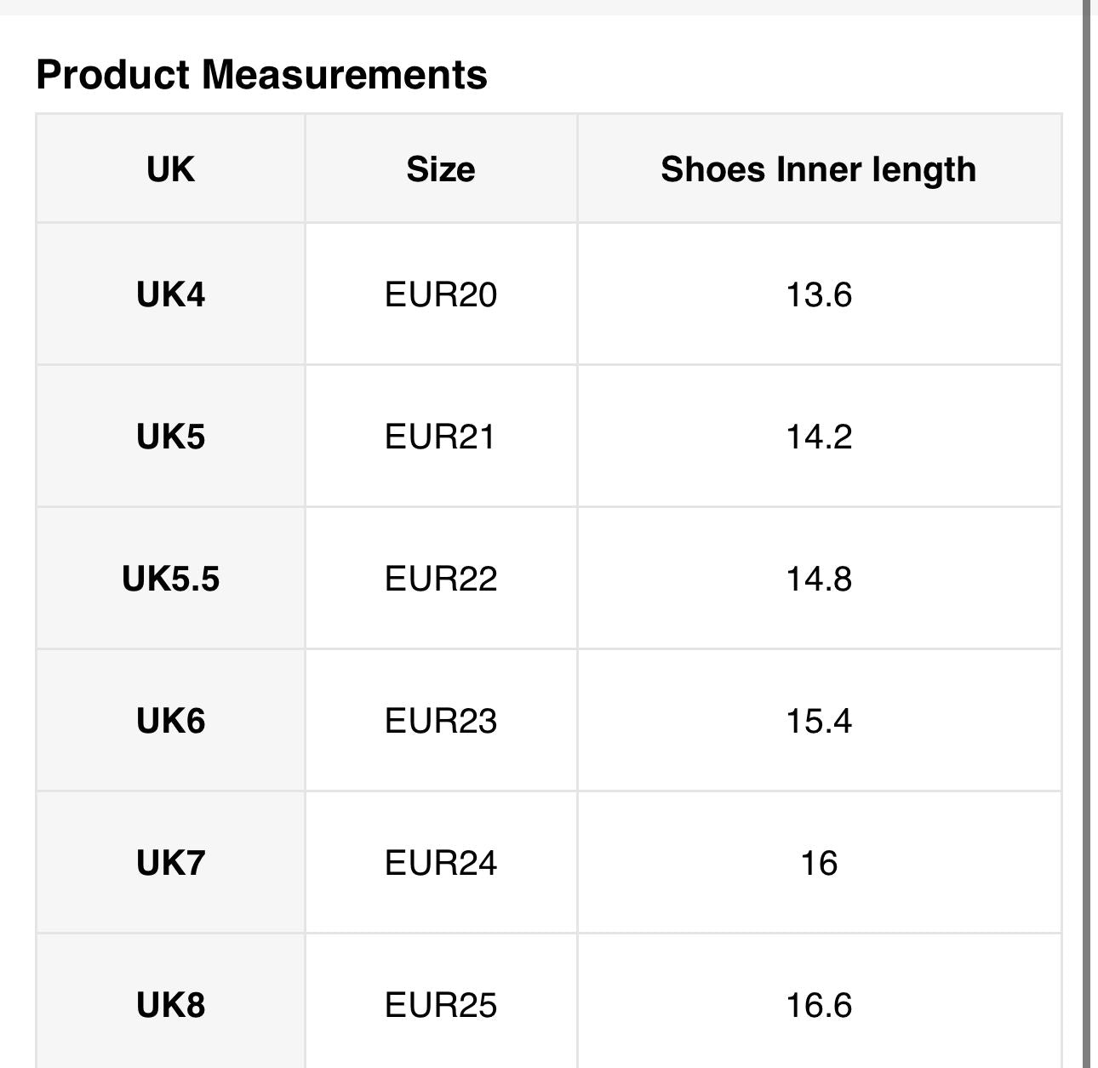The height and width of the screenshot is (1068, 1098).
Task: Select the UK5.5 row label
Action: (170, 579)
